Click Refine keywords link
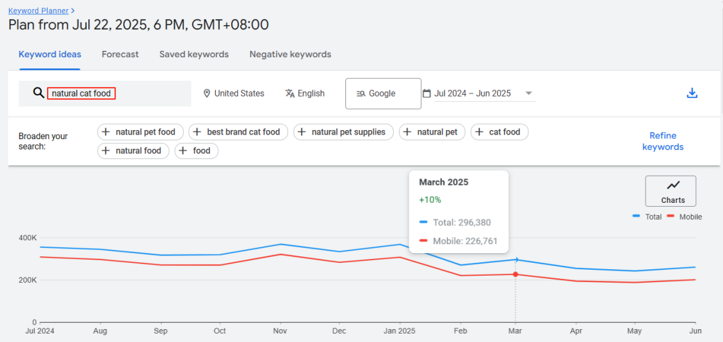The height and width of the screenshot is (342, 723). pyautogui.click(x=662, y=141)
